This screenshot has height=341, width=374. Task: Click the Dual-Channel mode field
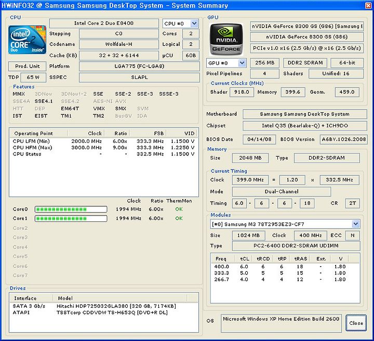click(282, 191)
